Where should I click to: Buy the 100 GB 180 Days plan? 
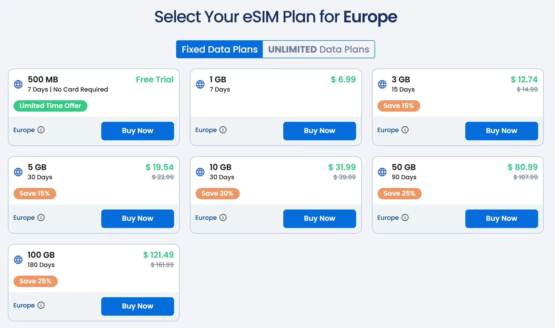tap(137, 306)
